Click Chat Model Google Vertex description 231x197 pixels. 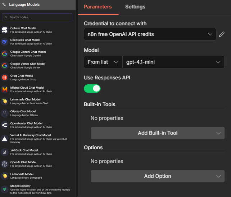point(25,67)
